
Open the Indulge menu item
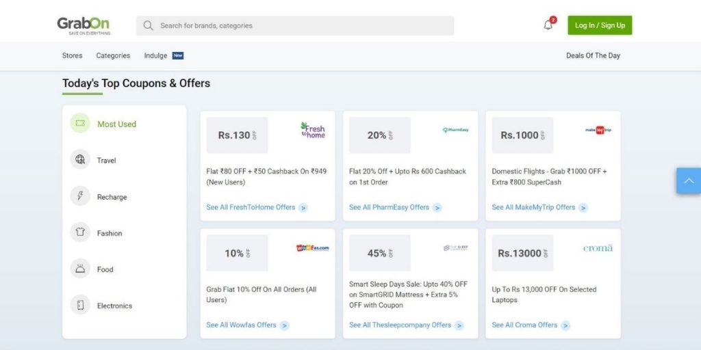click(x=155, y=56)
